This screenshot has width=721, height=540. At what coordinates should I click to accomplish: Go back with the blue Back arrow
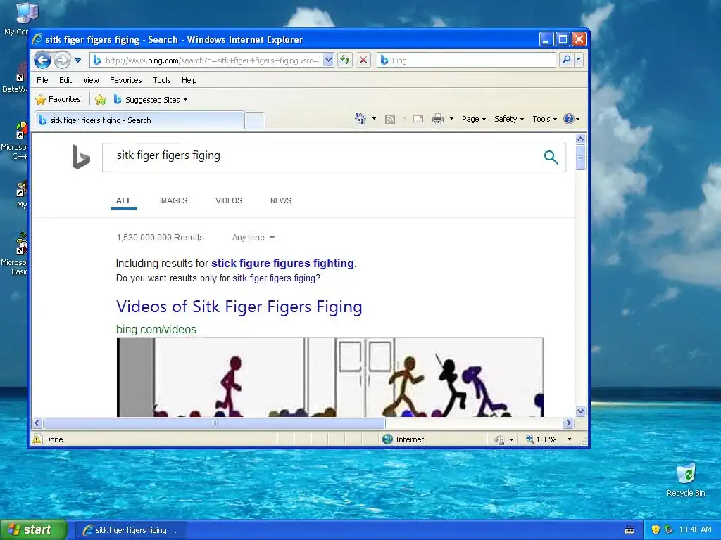click(x=42, y=60)
